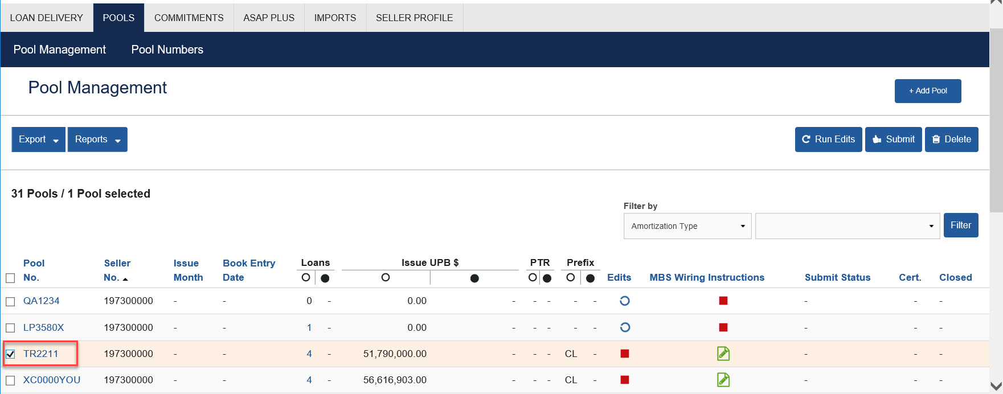Open pool LP3580X link
Screen dimensions: 1003x394
(x=44, y=327)
